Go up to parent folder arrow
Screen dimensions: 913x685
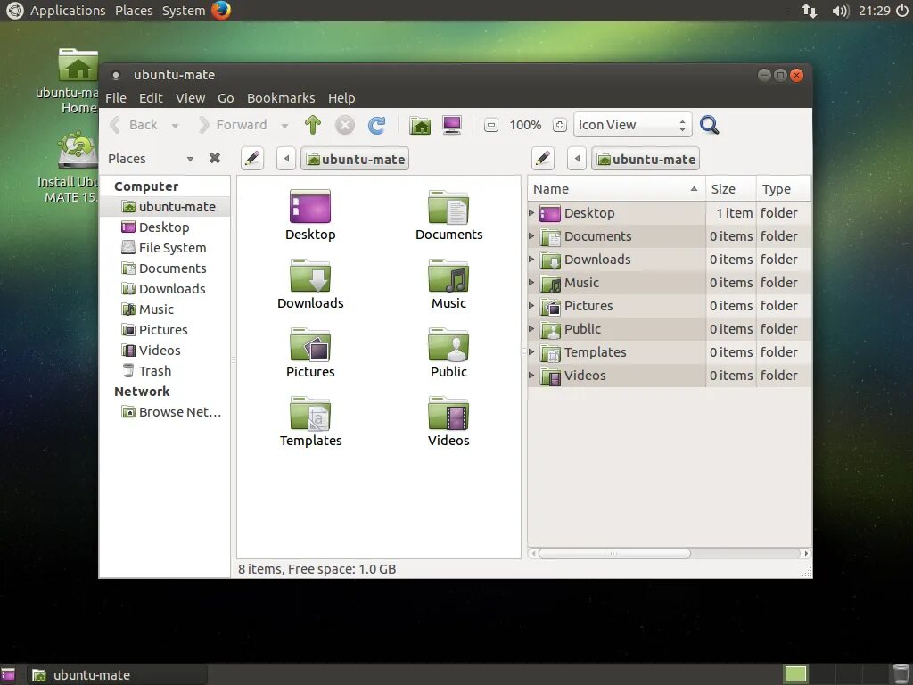pos(313,125)
